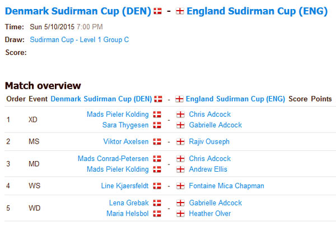Open Sudirman Cup - Level 1 Group C draw
This screenshot has width=336, height=225.
[80, 40]
